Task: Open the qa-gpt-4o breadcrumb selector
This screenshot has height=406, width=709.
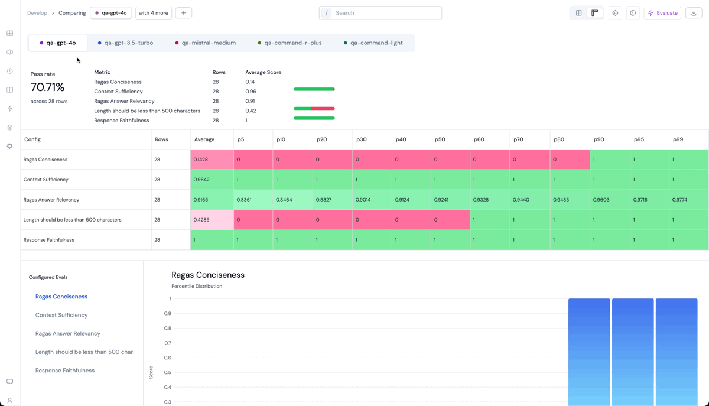Action: [x=111, y=13]
